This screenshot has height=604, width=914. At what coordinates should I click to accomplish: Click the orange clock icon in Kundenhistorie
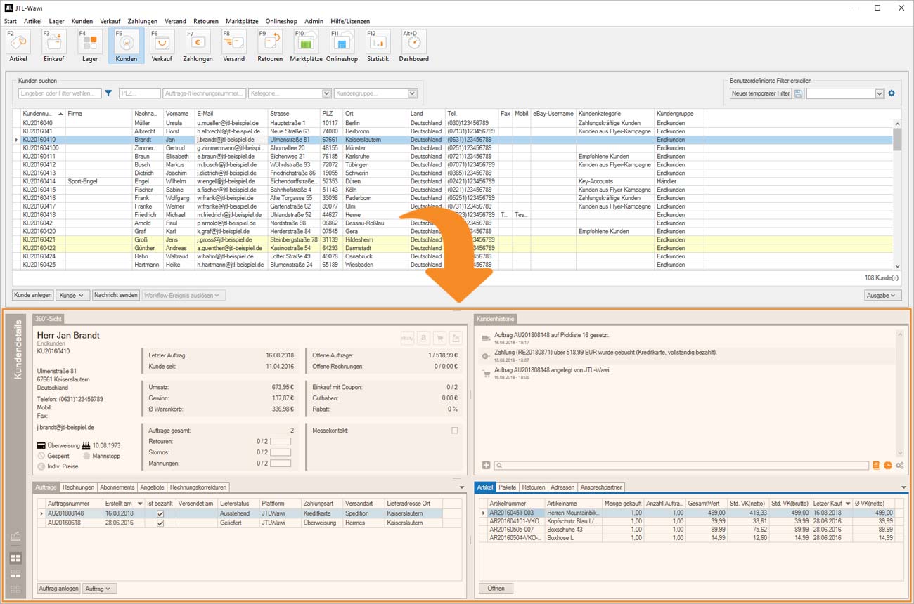click(887, 466)
